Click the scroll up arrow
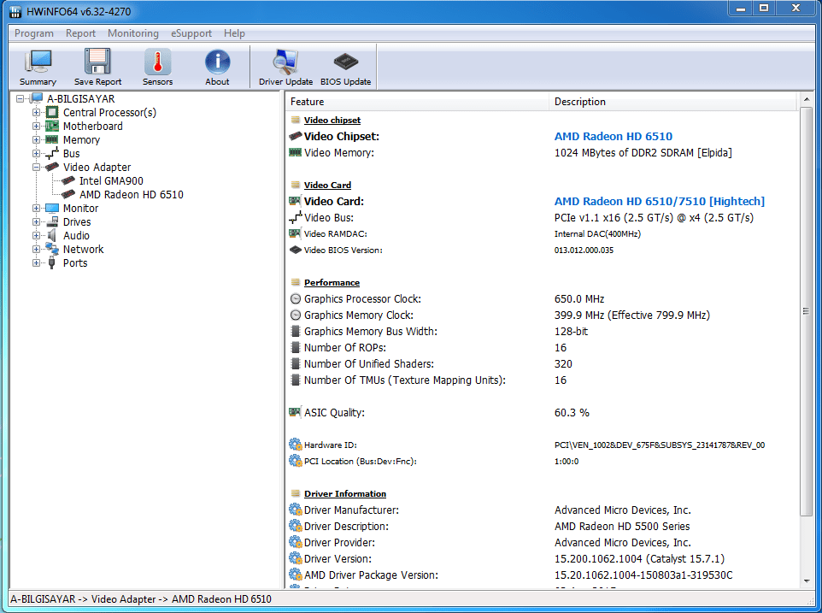This screenshot has width=822, height=613. [807, 99]
